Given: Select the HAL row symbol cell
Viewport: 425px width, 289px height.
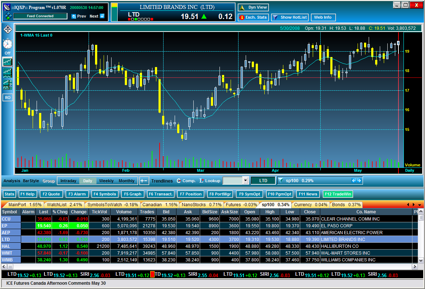Looking at the screenshot, I should point(11,246).
